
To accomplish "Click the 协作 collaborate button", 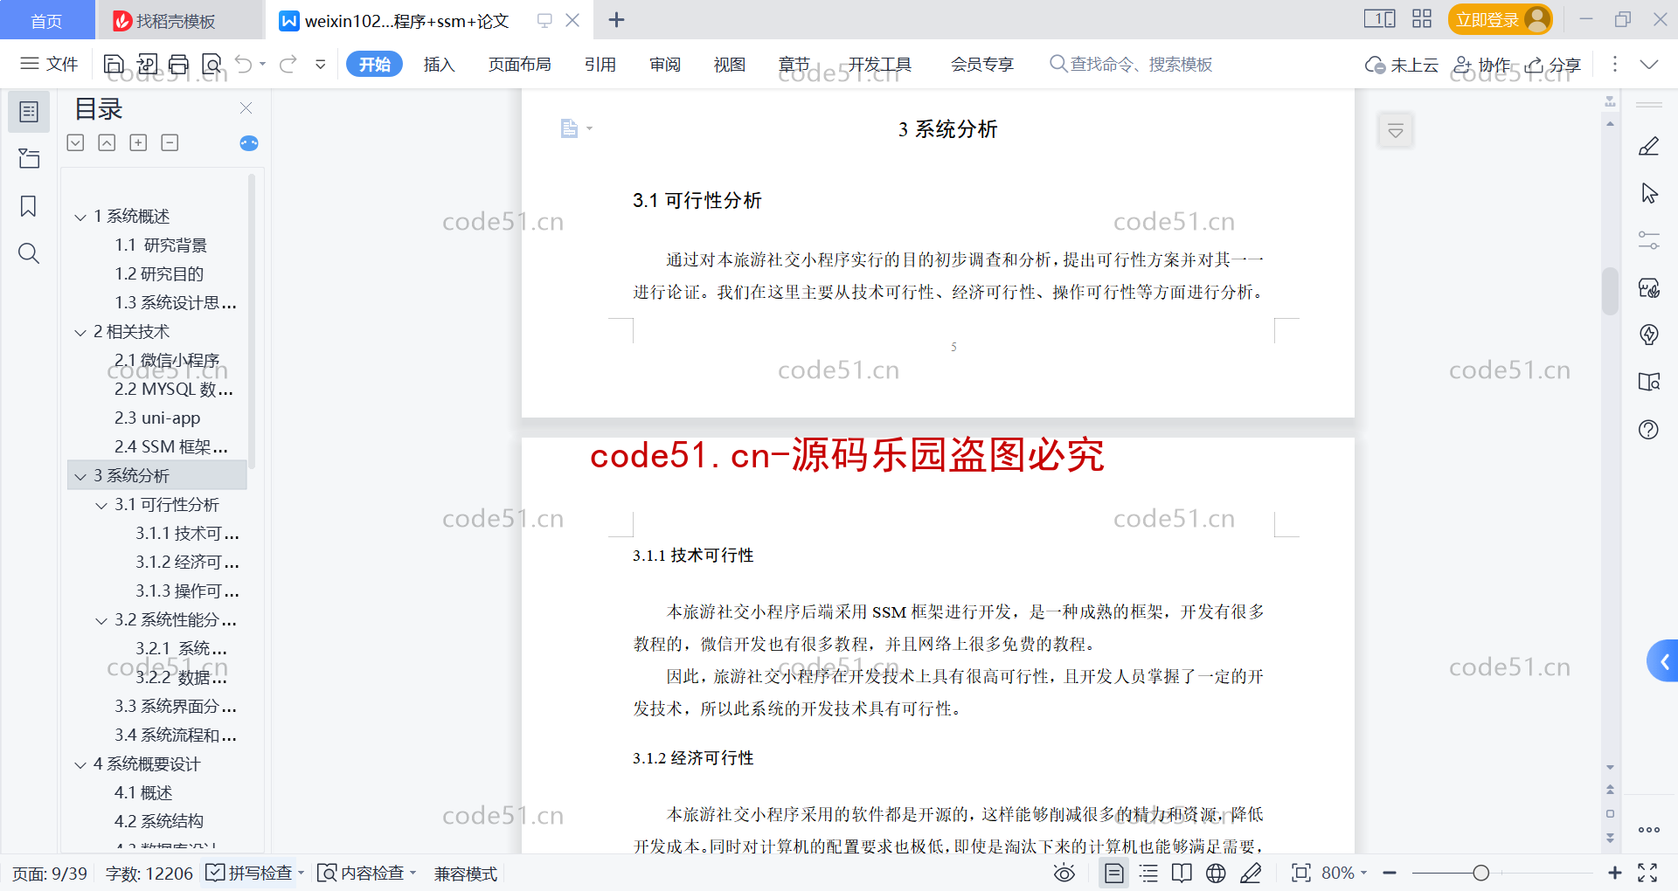I will (x=1482, y=65).
